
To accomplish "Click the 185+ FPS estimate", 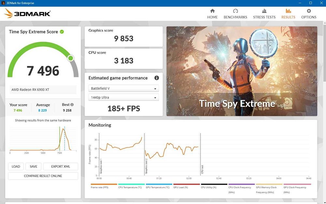I will (x=124, y=108).
